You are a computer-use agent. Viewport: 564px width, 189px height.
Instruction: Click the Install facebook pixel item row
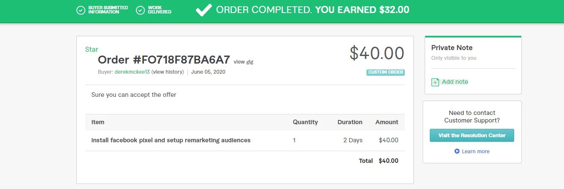[x=171, y=140]
